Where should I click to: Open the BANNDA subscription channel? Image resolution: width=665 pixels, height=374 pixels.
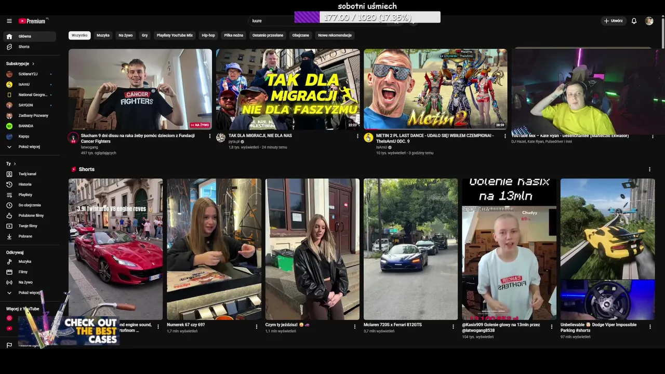[x=29, y=126]
